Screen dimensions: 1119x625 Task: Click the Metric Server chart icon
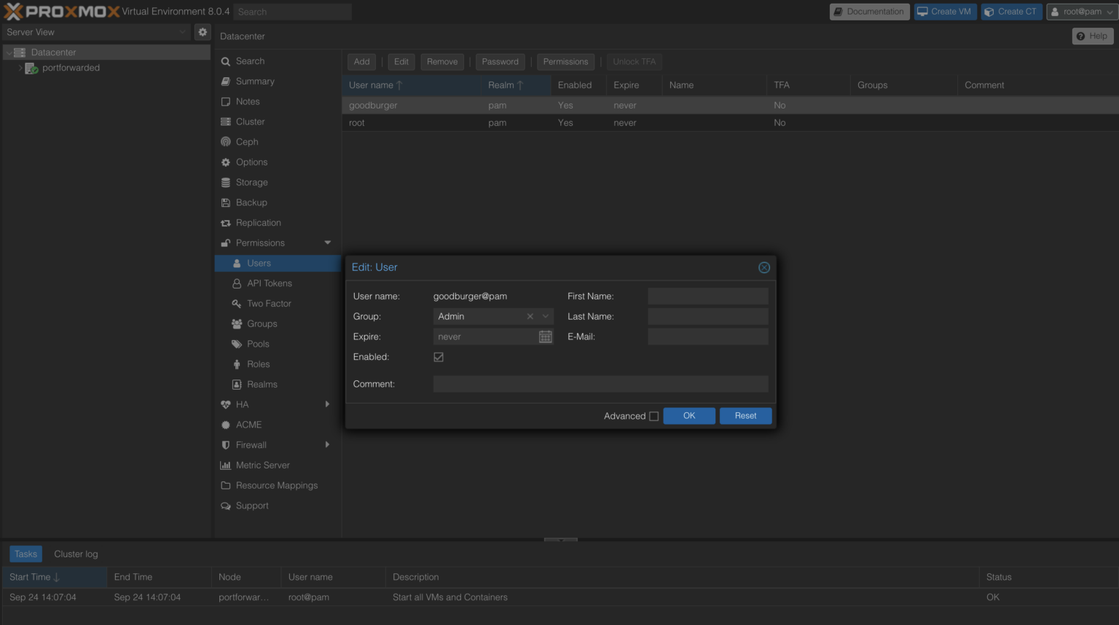coord(226,465)
